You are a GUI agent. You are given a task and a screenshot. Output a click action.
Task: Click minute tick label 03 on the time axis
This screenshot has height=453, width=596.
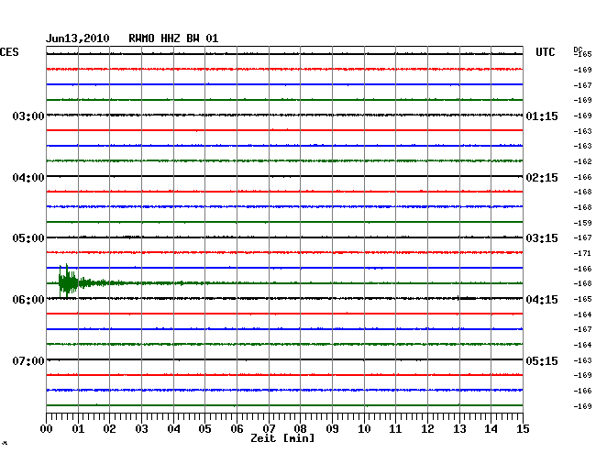point(141,429)
